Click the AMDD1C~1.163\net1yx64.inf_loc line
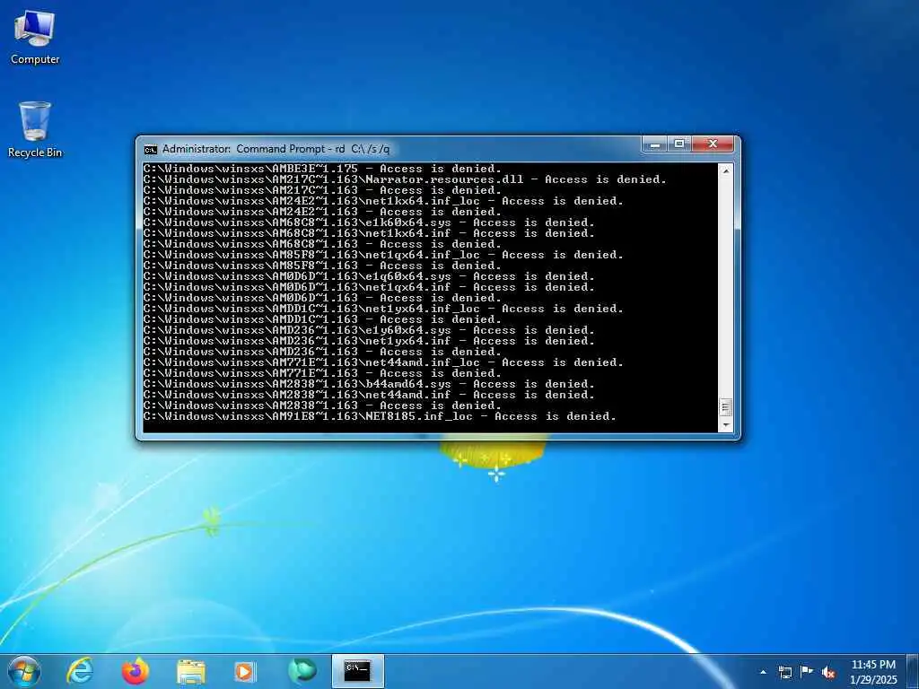Image resolution: width=919 pixels, height=689 pixels. pyautogui.click(x=383, y=309)
